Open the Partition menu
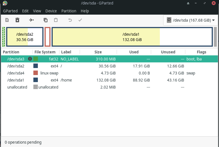This screenshot has height=147, width=219. pyautogui.click(x=69, y=11)
